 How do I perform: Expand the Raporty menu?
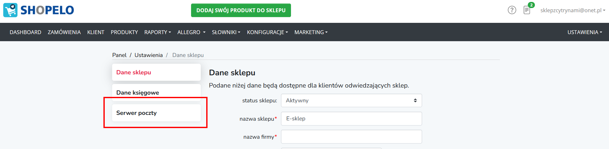(158, 32)
